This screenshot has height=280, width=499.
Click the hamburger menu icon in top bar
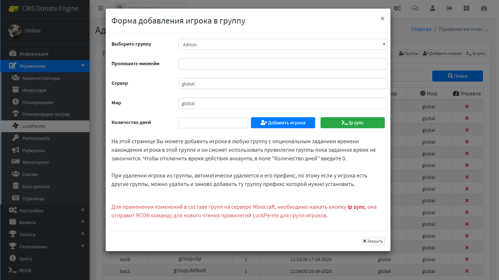click(x=101, y=8)
